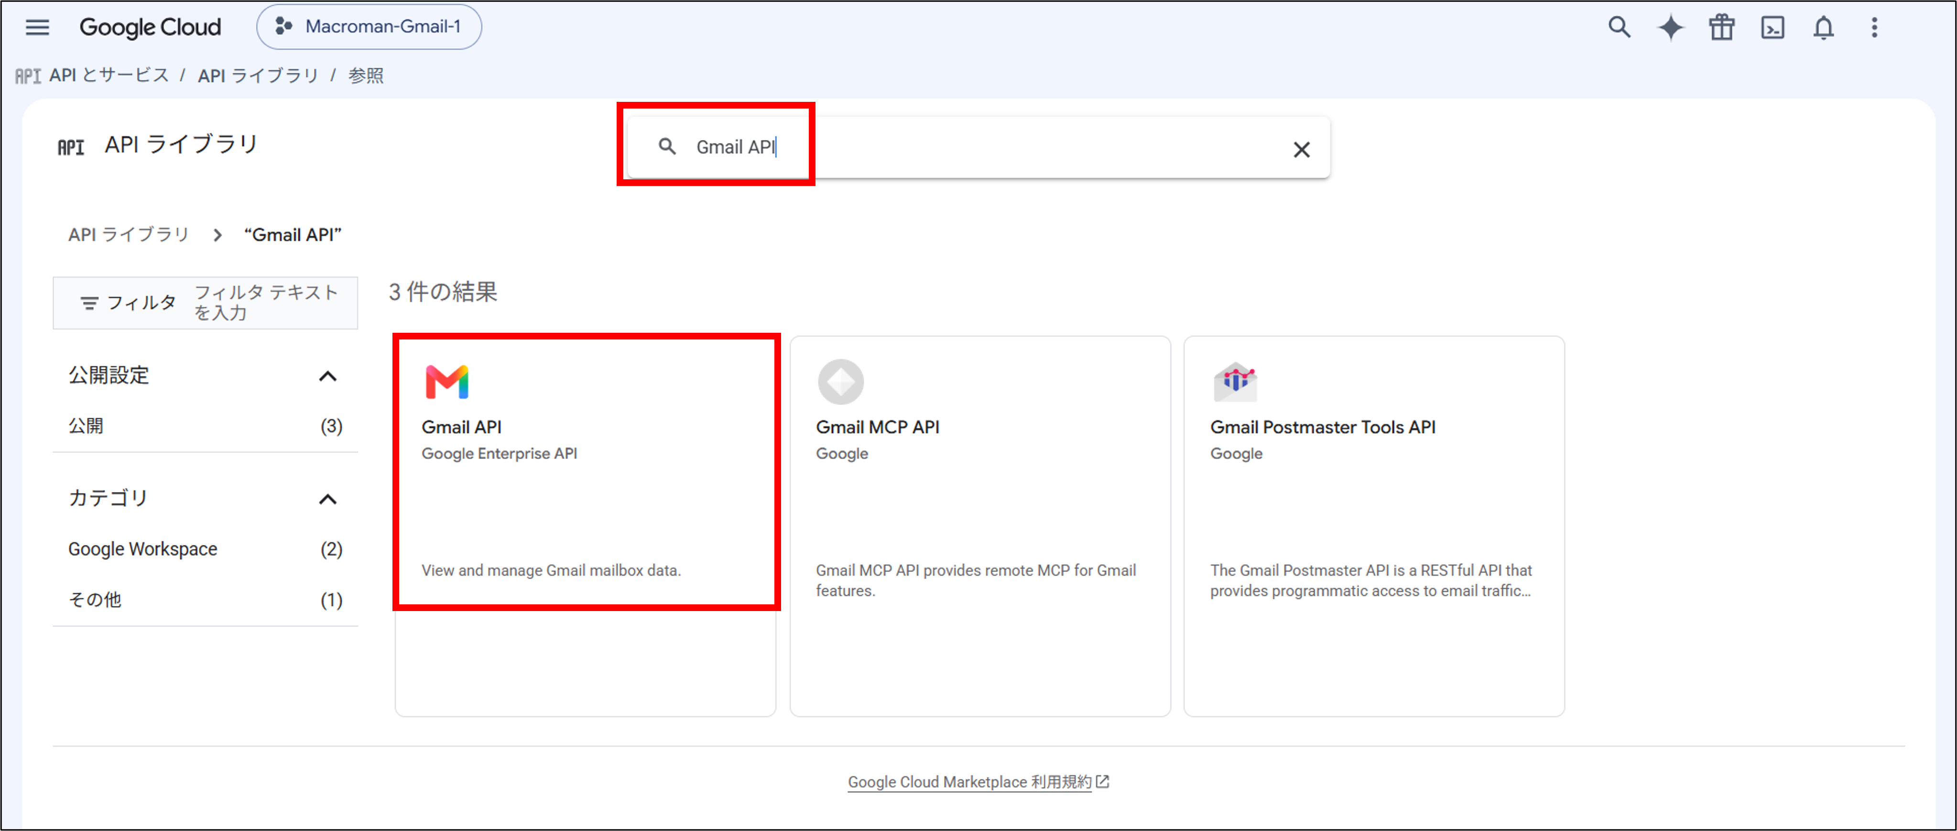The image size is (1957, 831).
Task: Open the three-dot settings menu
Action: tap(1874, 27)
